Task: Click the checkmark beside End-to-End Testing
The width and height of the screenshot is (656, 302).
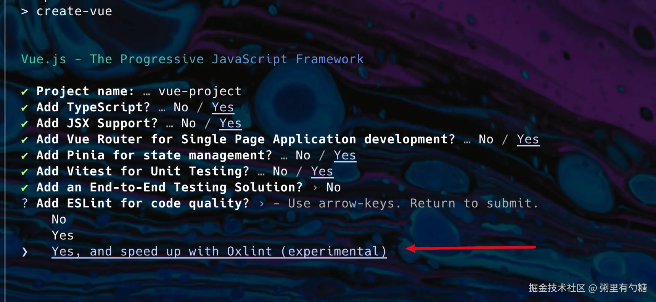Action: pos(25,188)
